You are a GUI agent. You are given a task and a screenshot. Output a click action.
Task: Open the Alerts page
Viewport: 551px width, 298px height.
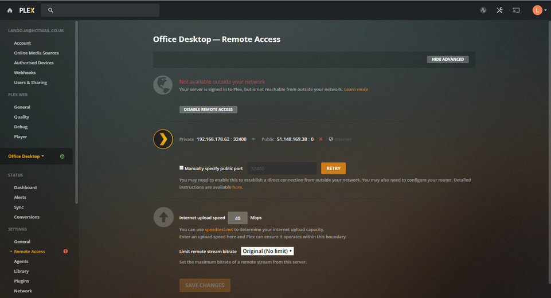20,197
